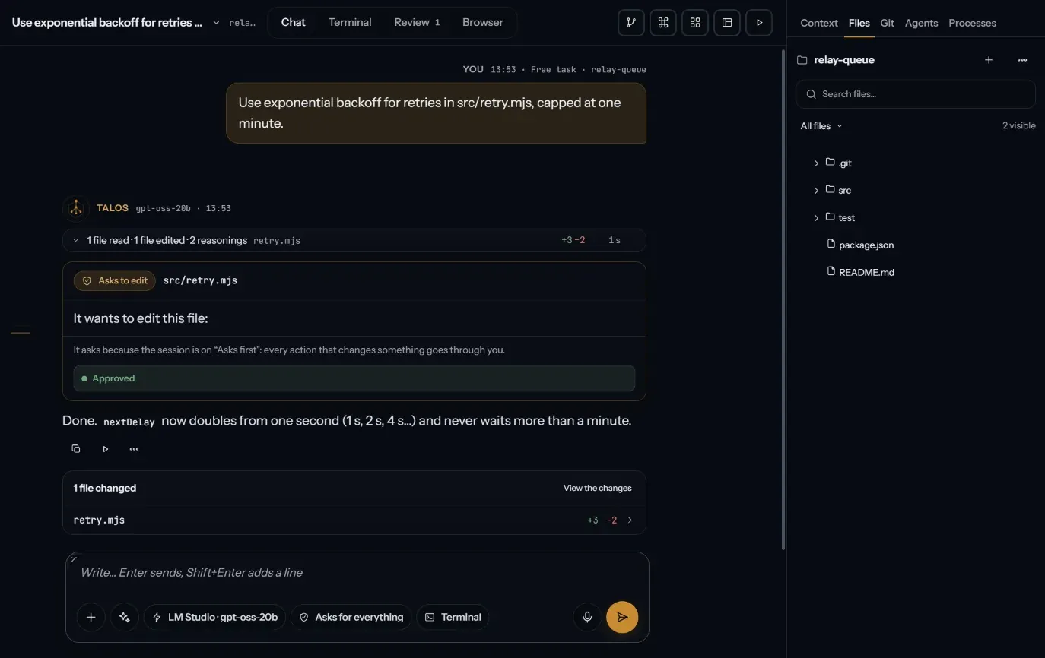Select the Files panel tab
Image resolution: width=1045 pixels, height=658 pixels.
[x=859, y=23]
